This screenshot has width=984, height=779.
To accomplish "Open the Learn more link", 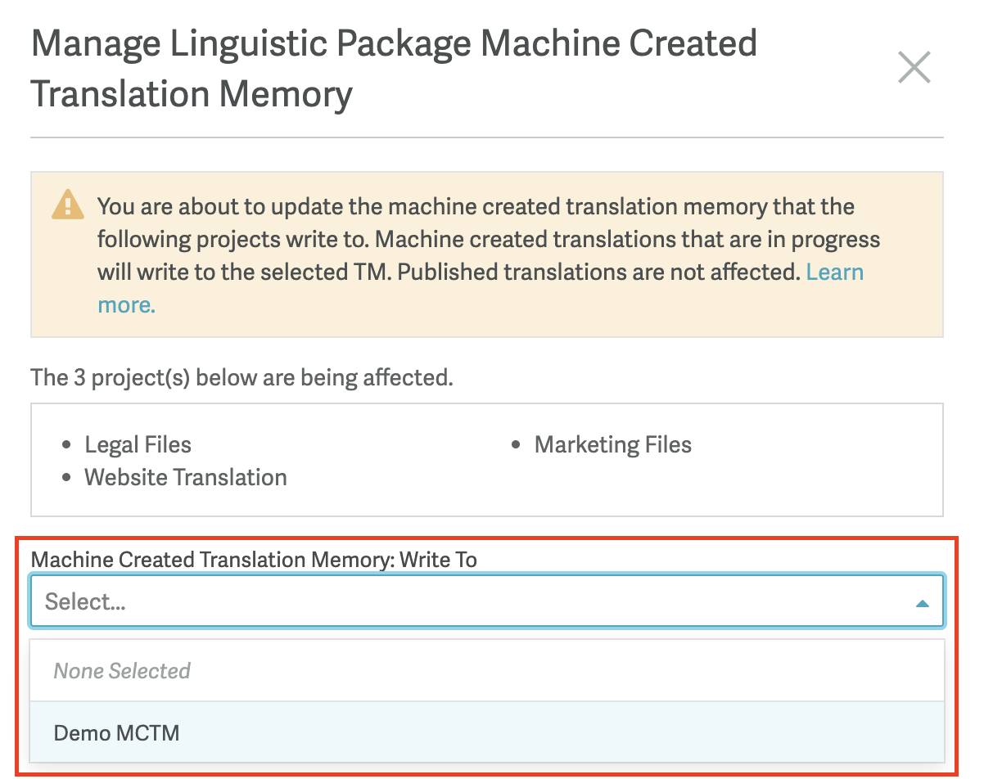I will tap(834, 272).
